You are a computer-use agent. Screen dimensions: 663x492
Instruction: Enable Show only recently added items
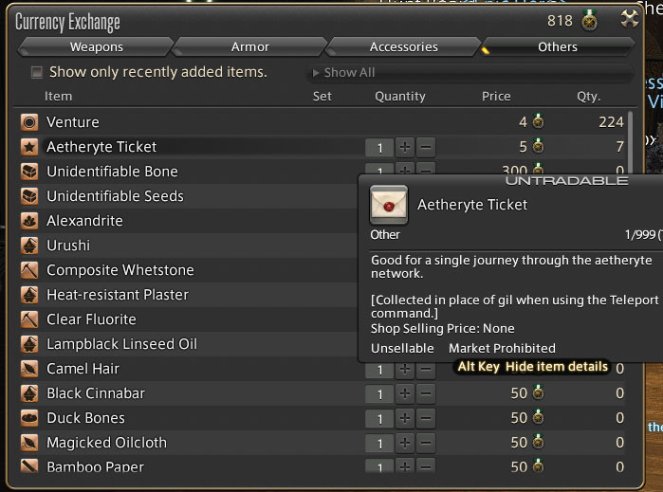[37, 72]
